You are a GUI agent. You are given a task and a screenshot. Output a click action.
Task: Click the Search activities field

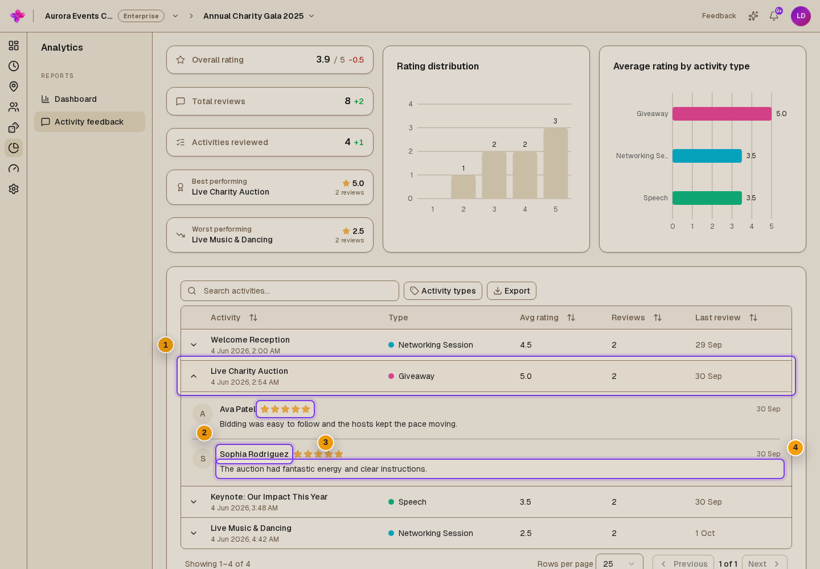pos(290,291)
